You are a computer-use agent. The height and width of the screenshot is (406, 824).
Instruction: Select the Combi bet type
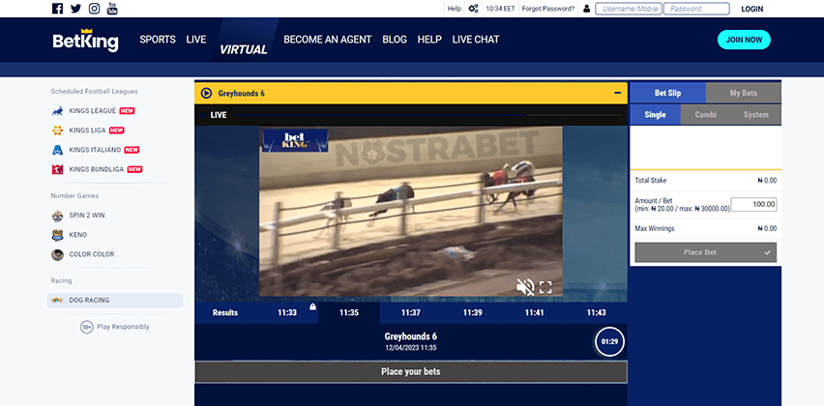pos(706,114)
